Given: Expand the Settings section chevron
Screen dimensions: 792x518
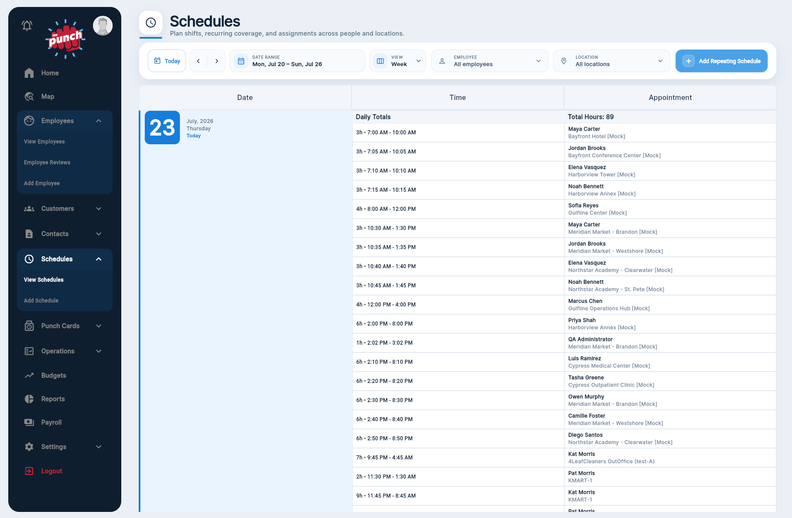Looking at the screenshot, I should 99,447.
